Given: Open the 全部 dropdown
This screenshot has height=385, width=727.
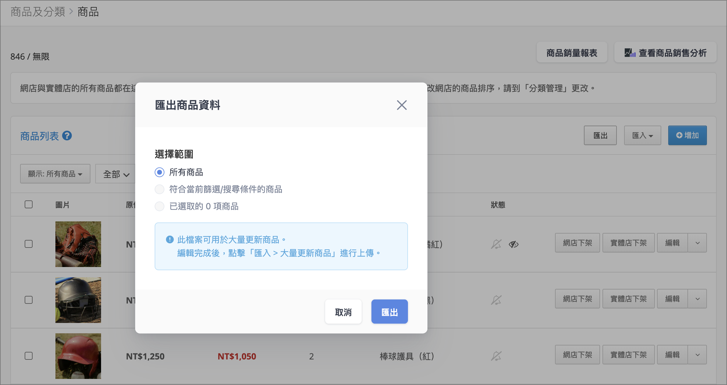Looking at the screenshot, I should pyautogui.click(x=115, y=174).
